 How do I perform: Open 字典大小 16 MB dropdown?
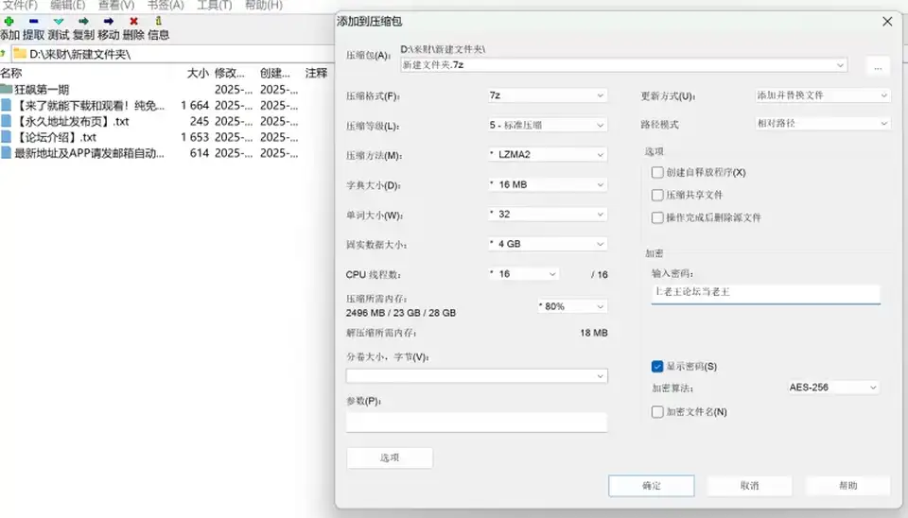coord(548,184)
